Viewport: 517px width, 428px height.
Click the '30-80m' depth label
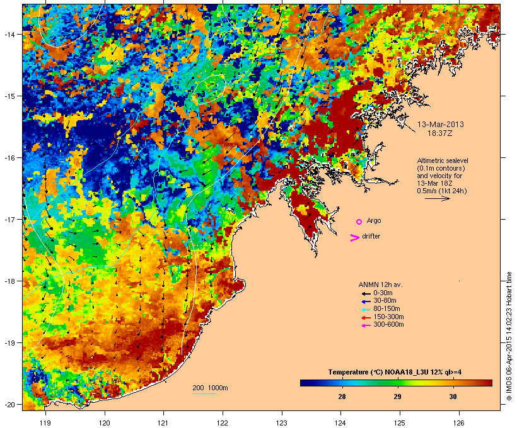tap(385, 301)
